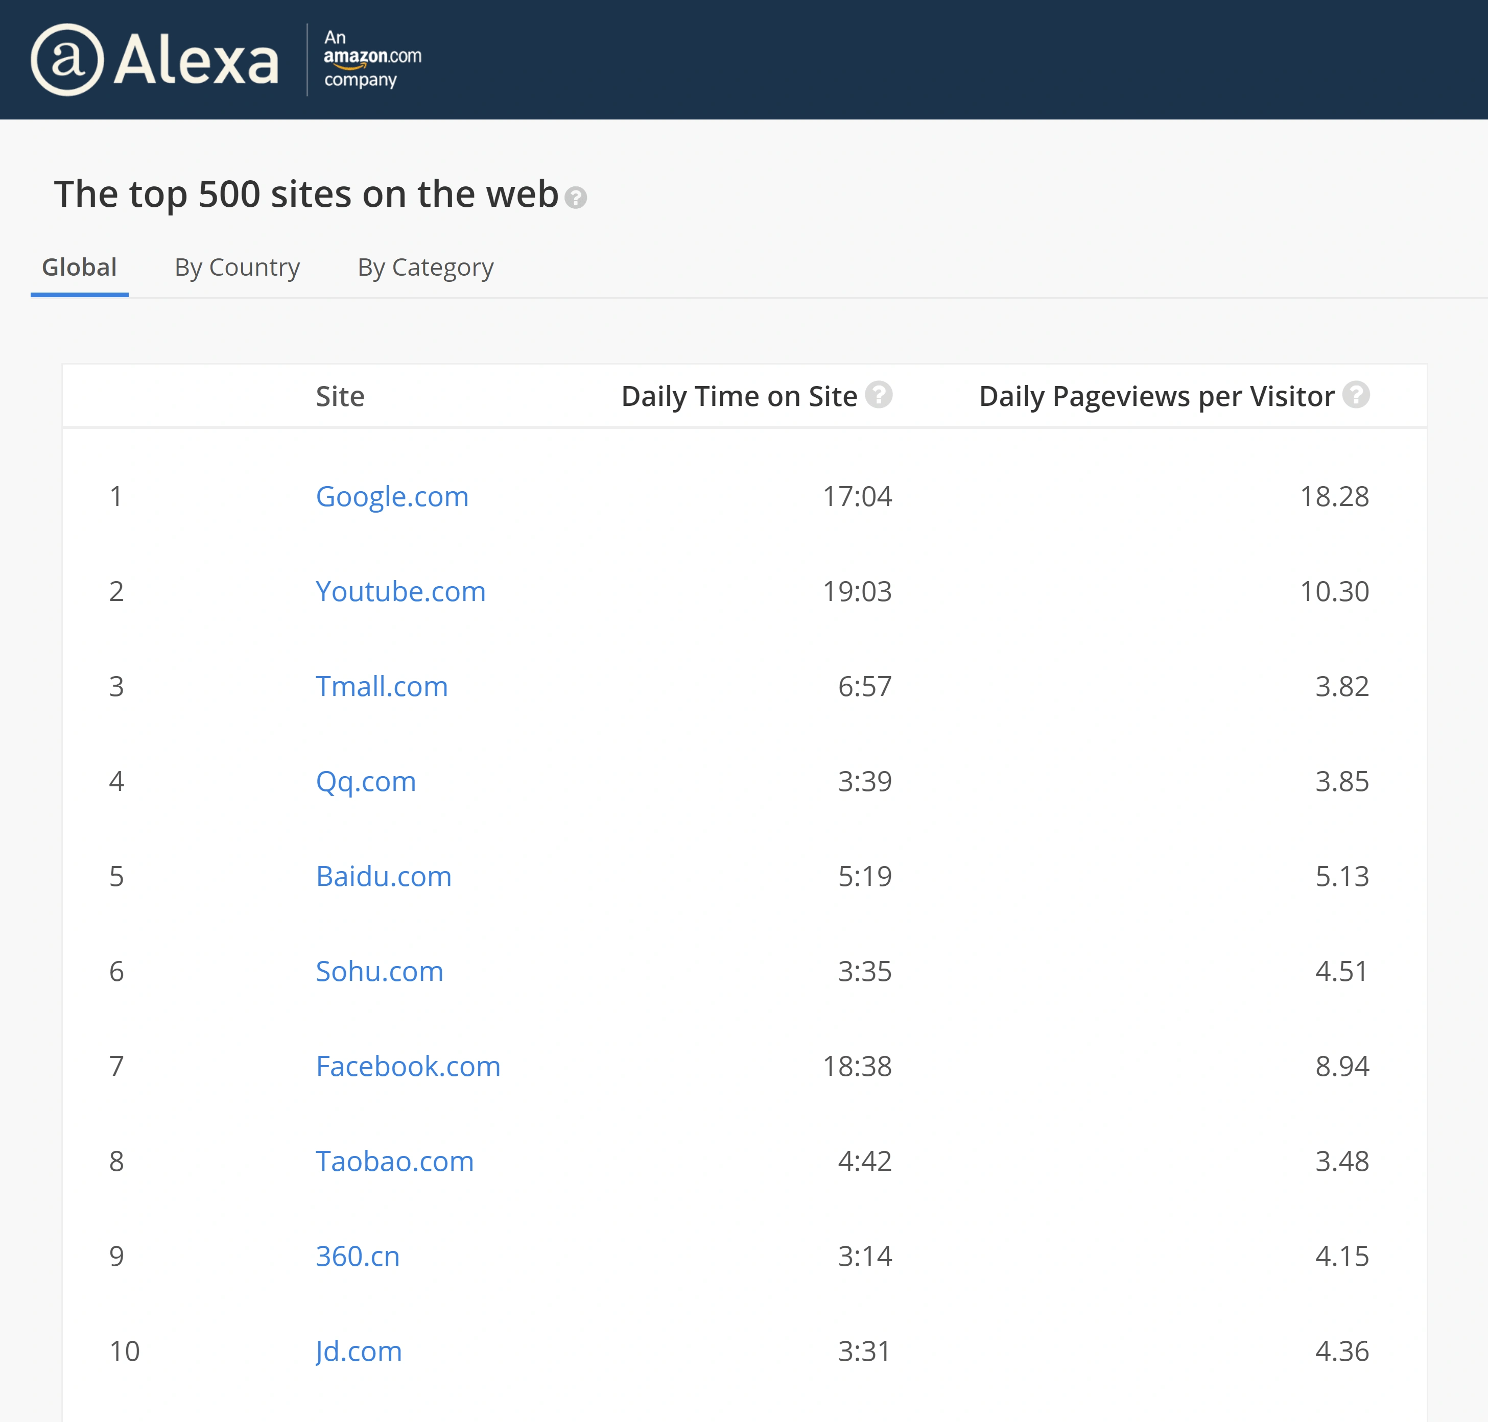Click Taobao's time value 4:42

pyautogui.click(x=865, y=1161)
